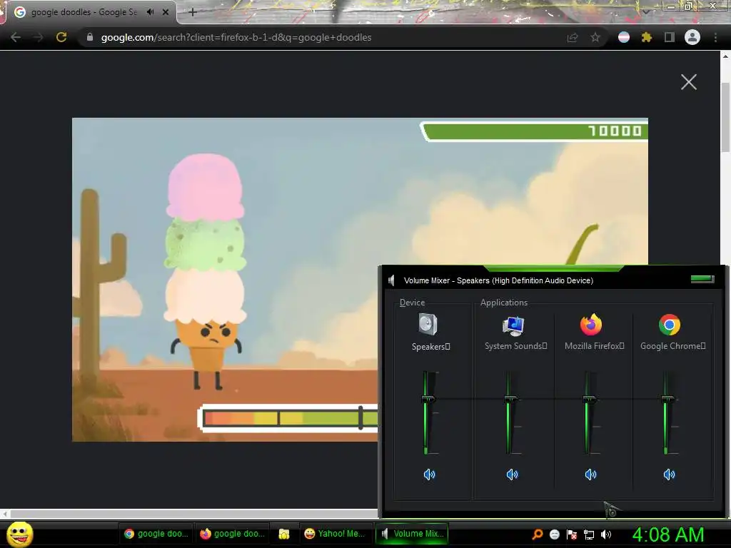Close the doodle game overlay
Screen dimensions: 731x548
[x=689, y=82]
